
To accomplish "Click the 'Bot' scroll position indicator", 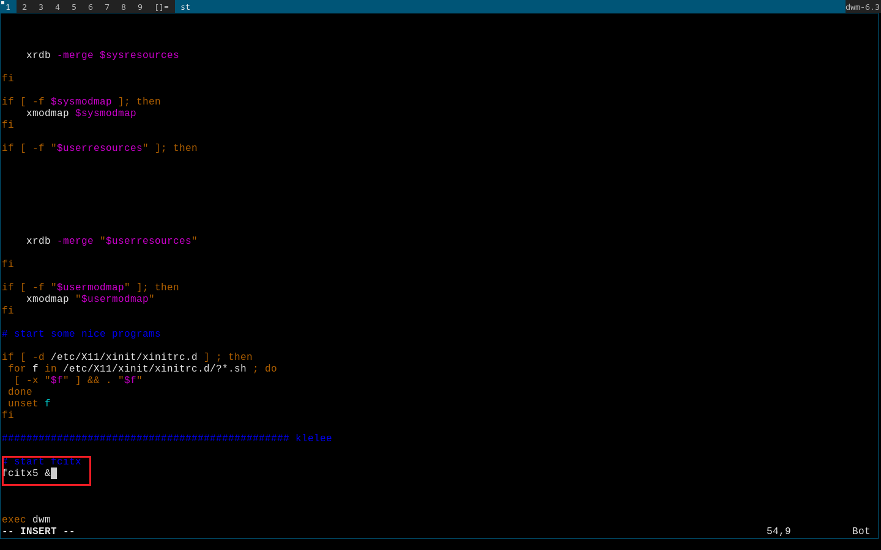I will coord(861,531).
